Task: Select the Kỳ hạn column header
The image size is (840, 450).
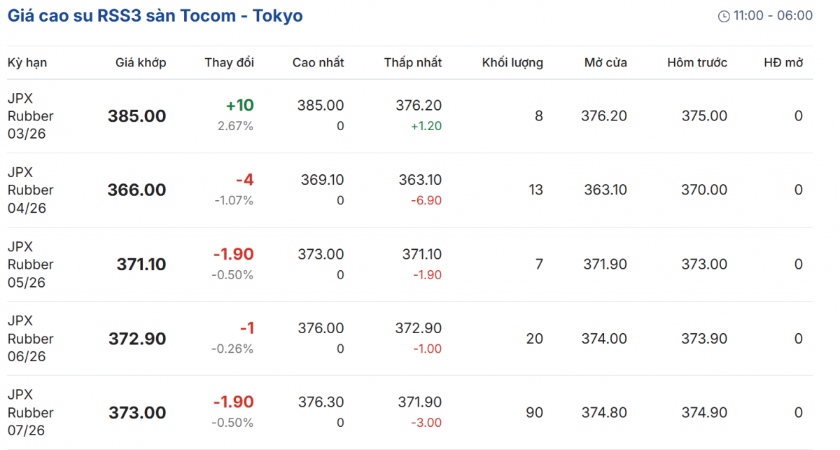Action: click(x=27, y=63)
